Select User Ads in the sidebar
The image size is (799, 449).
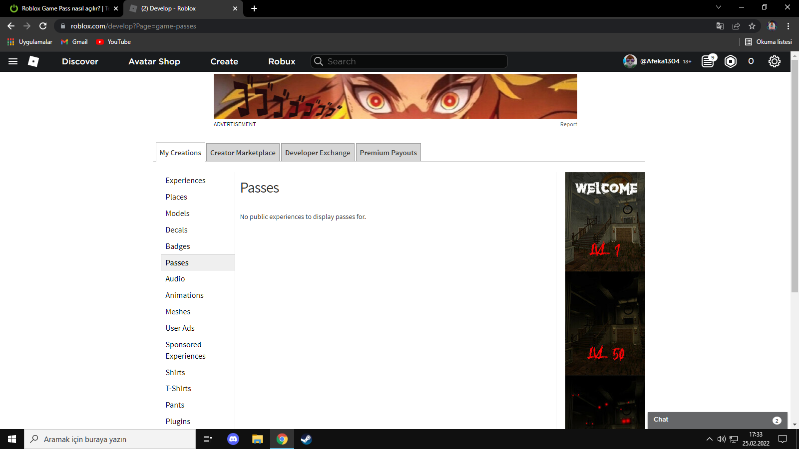click(x=180, y=328)
